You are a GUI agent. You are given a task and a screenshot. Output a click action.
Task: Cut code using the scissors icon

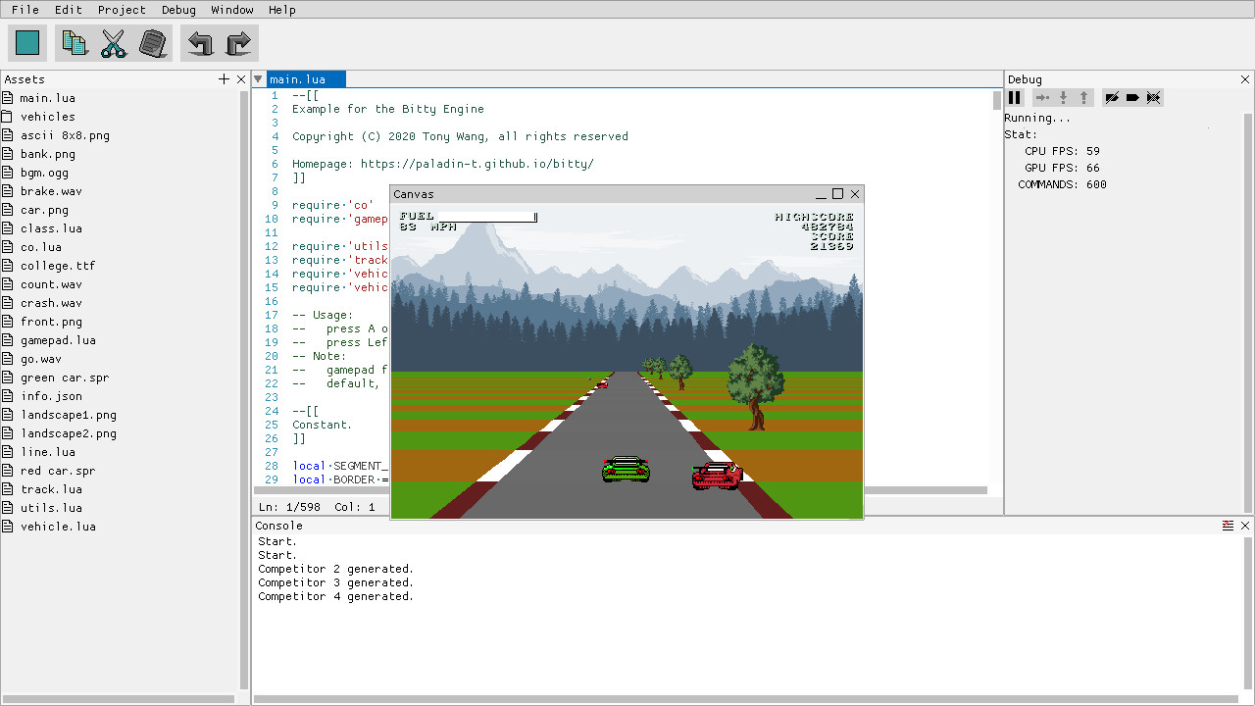coord(113,42)
